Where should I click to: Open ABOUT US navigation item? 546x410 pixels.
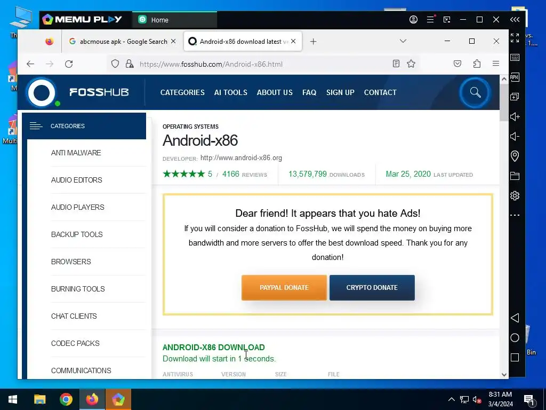pos(275,92)
